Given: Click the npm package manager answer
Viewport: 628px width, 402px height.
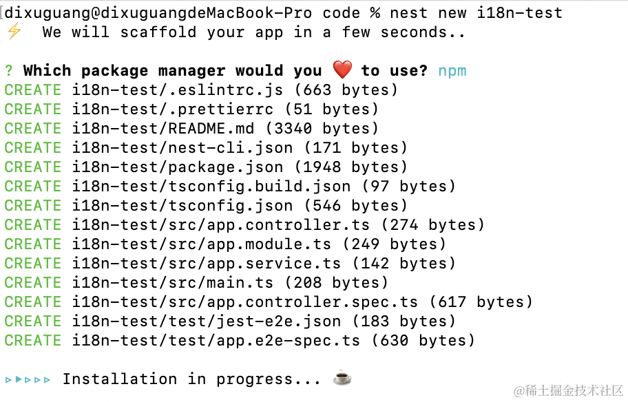Looking at the screenshot, I should [452, 70].
